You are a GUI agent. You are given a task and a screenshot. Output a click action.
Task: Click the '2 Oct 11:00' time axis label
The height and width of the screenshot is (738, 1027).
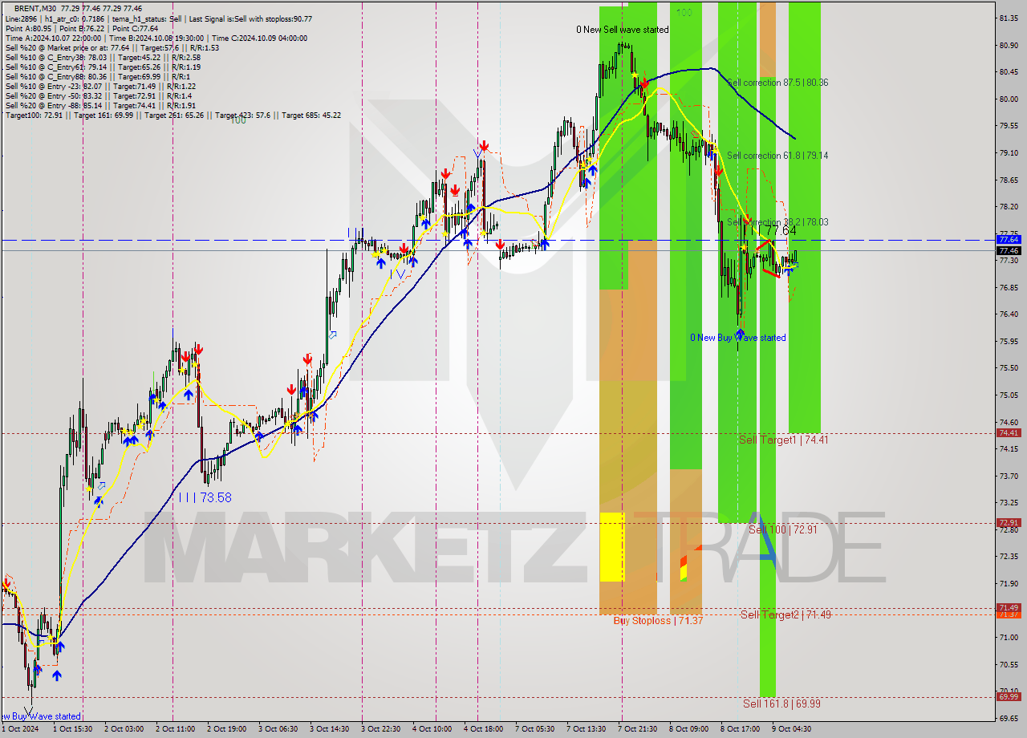click(x=176, y=729)
